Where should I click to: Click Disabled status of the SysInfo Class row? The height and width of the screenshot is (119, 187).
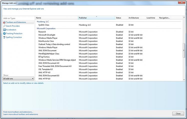click(119, 25)
